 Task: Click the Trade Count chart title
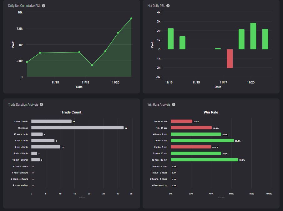[x=72, y=112]
